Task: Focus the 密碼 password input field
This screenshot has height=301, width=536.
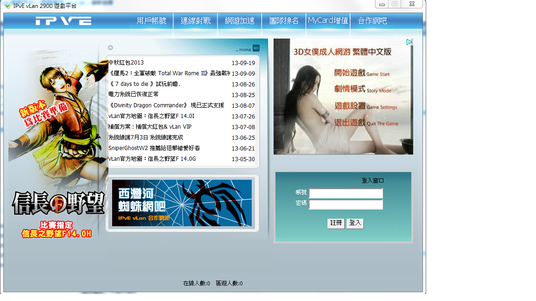Action: [346, 204]
